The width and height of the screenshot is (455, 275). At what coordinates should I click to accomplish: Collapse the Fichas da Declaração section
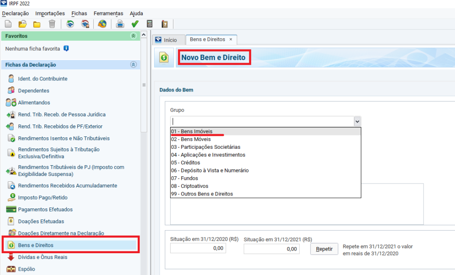tap(133, 65)
